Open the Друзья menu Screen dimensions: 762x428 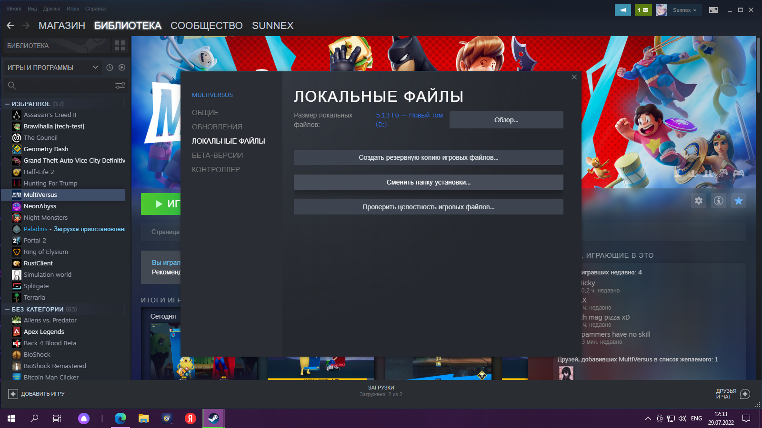tap(51, 9)
